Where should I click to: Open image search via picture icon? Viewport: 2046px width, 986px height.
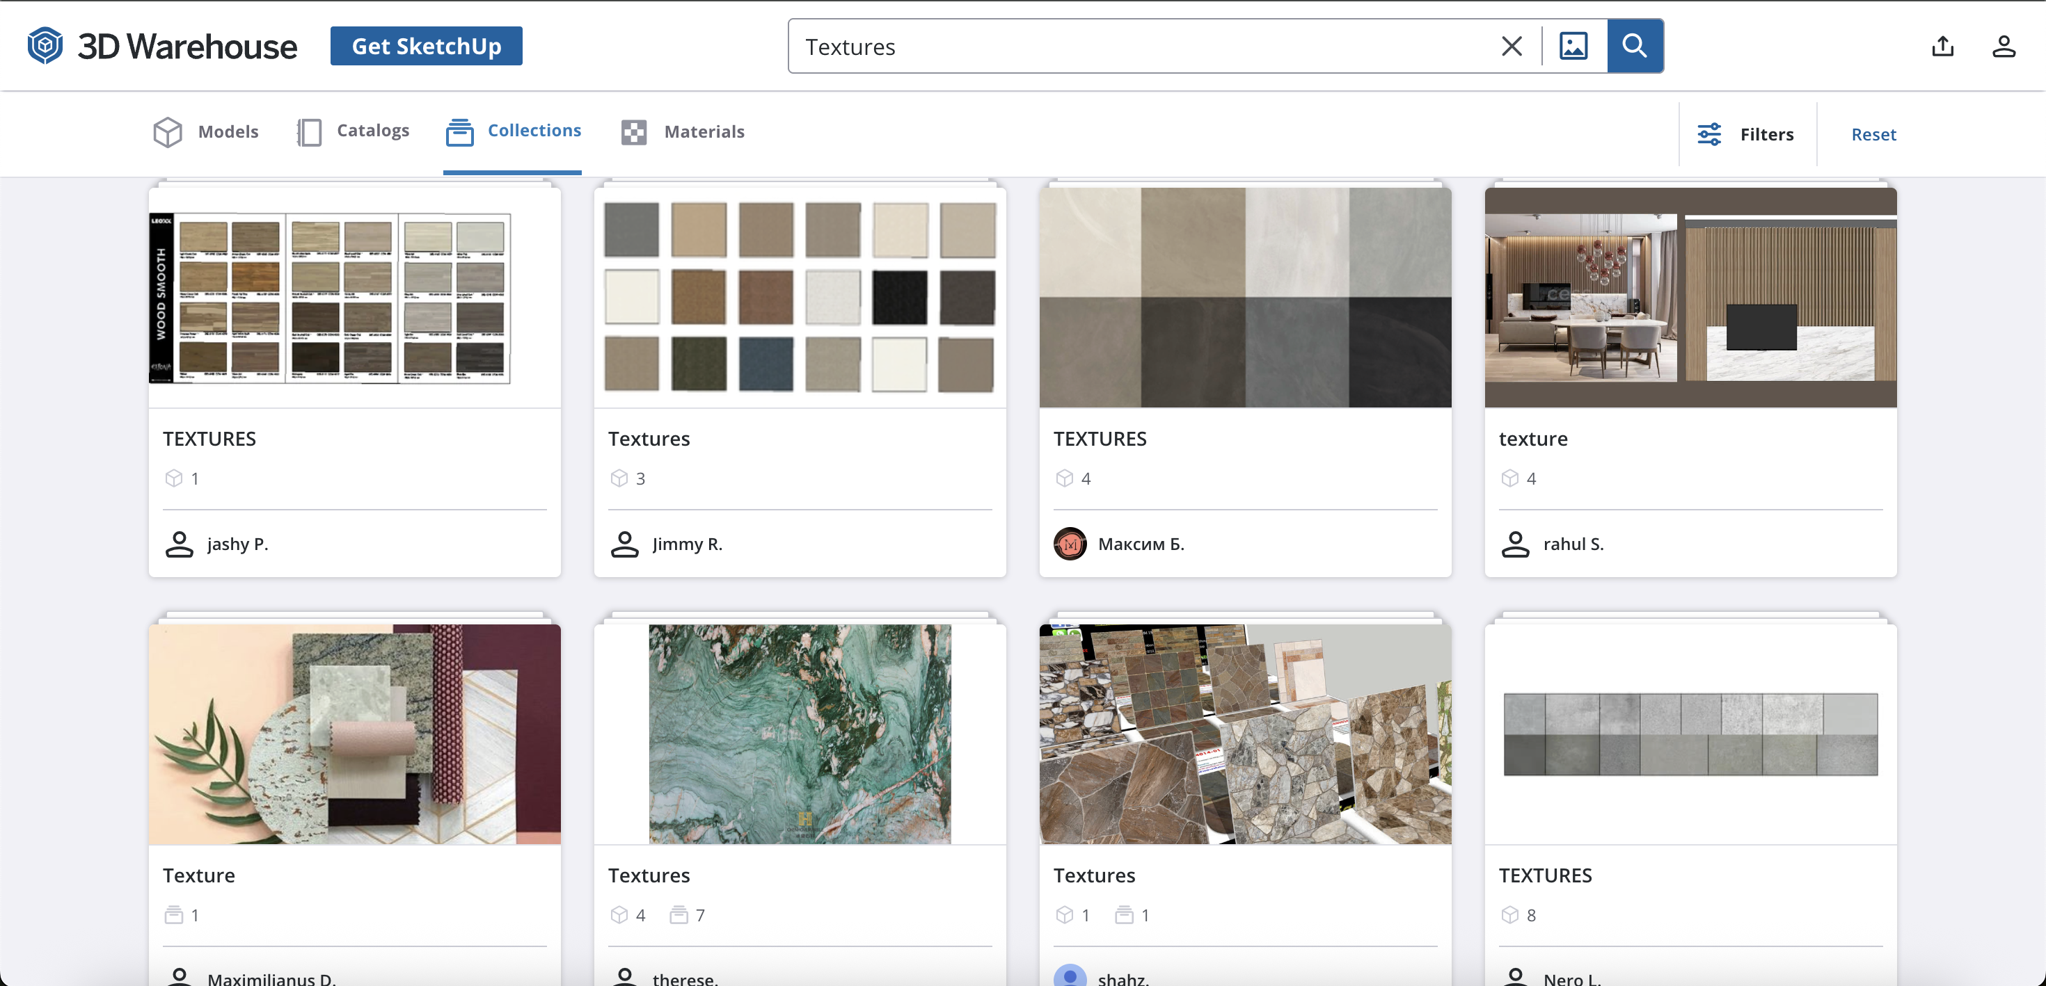click(x=1573, y=46)
